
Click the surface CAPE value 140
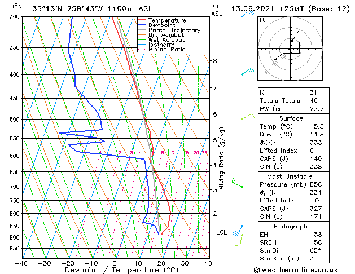tap(316, 158)
